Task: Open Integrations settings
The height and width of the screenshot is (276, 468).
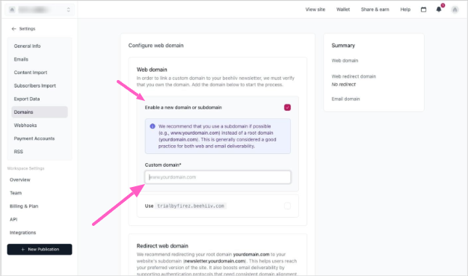Action: (x=22, y=233)
